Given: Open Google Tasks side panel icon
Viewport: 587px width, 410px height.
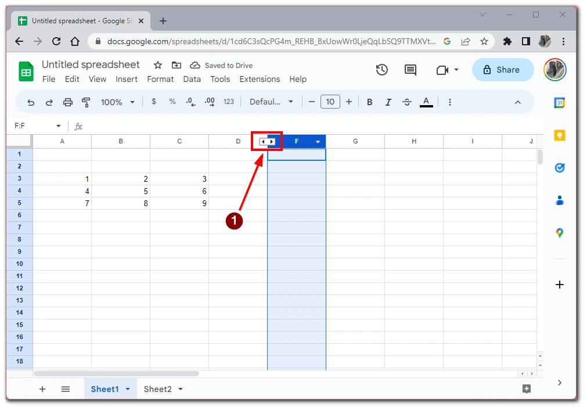Looking at the screenshot, I should (x=559, y=168).
